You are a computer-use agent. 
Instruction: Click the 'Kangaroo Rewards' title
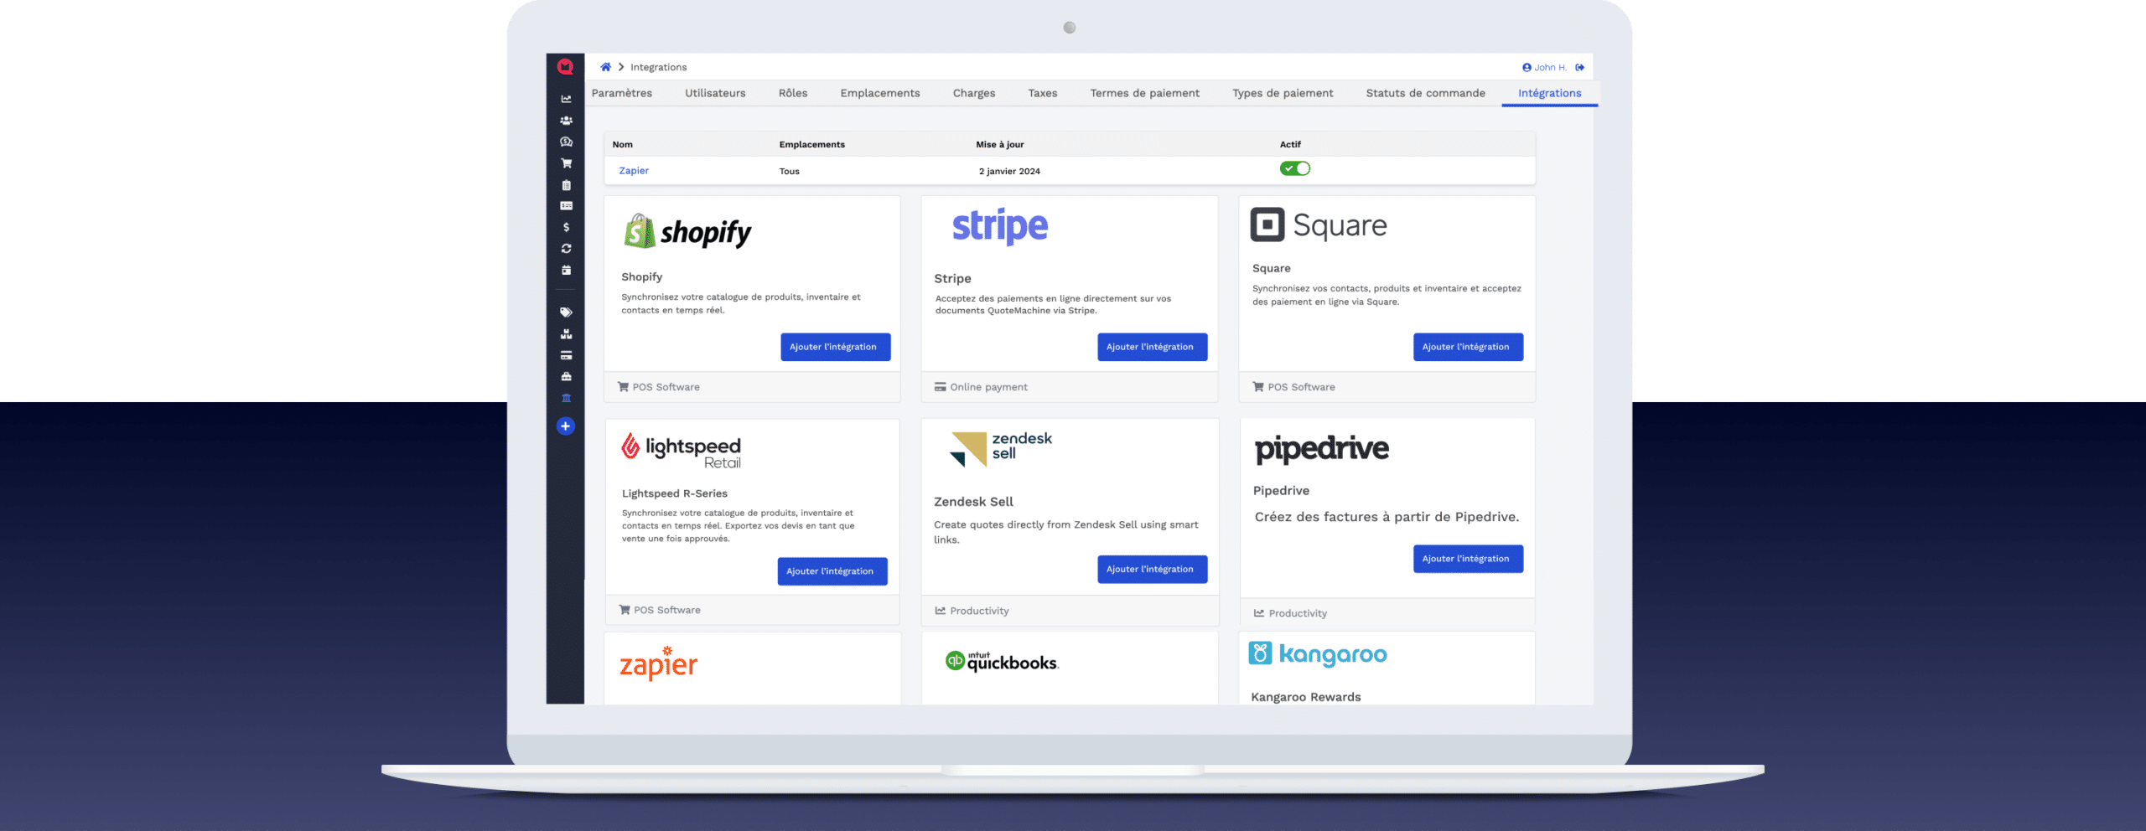(1305, 697)
